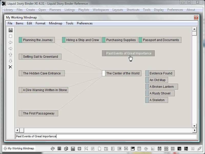Image resolution: width=205 pixels, height=154 pixels.
Task: Click the node title text input field
Action: tap(106, 136)
